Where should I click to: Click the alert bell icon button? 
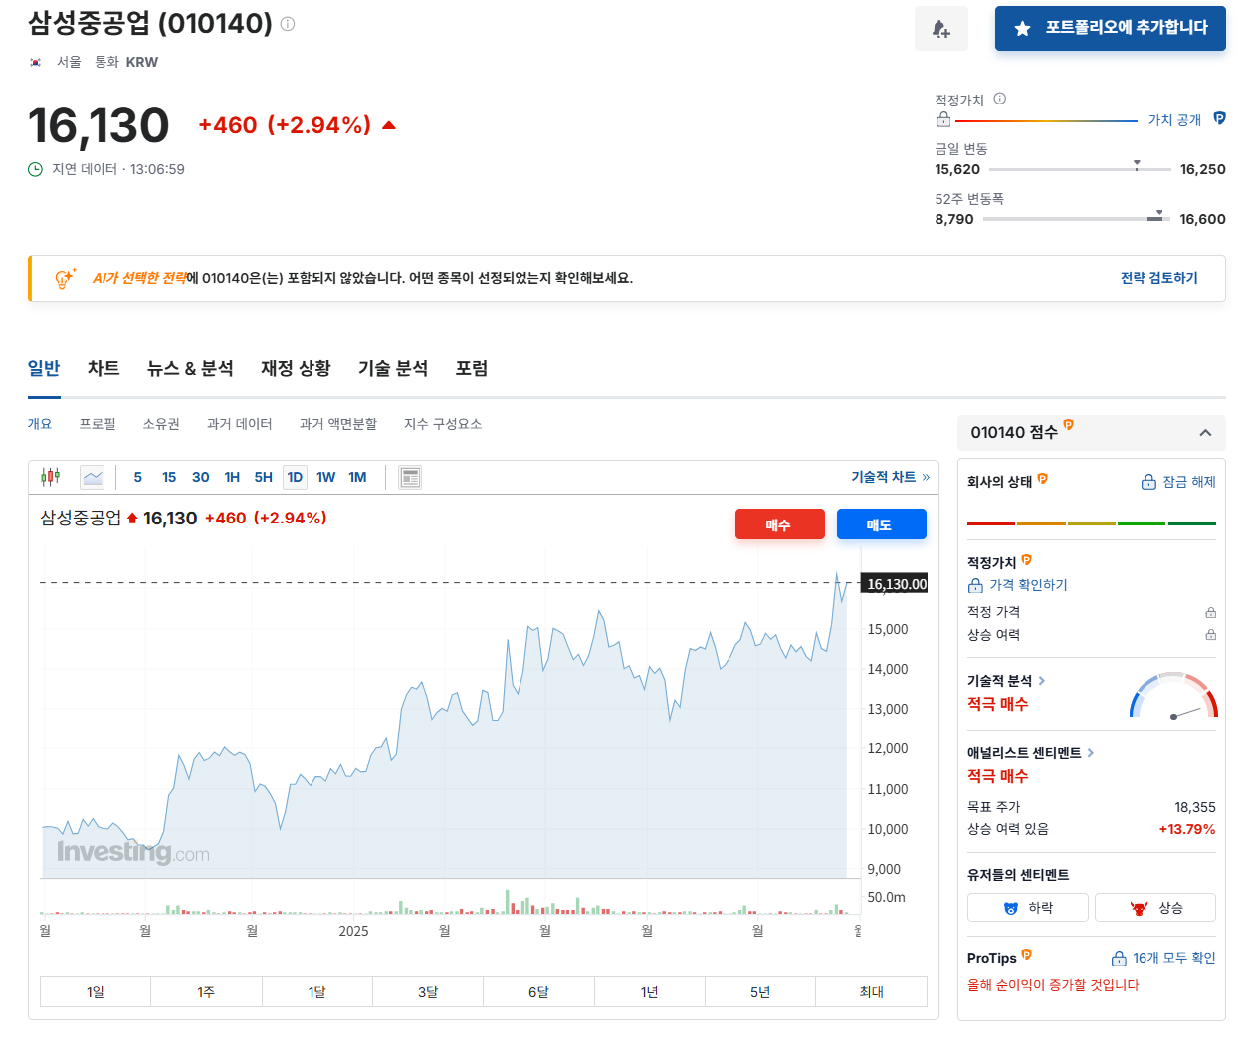point(941,28)
